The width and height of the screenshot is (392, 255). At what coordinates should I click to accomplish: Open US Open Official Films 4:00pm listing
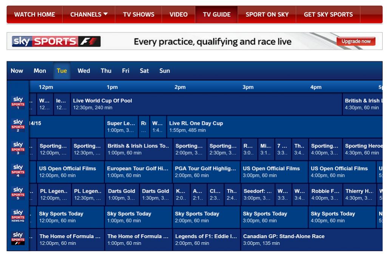point(342,172)
